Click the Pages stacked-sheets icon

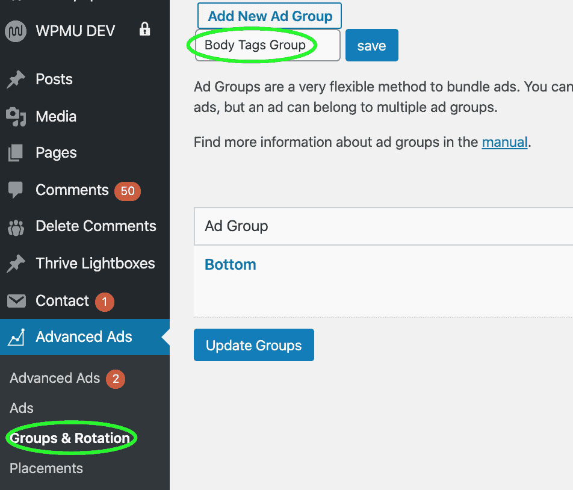coord(16,153)
